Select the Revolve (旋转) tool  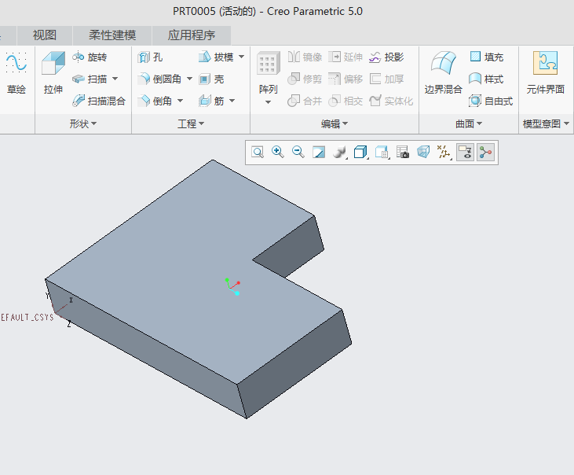(90, 57)
